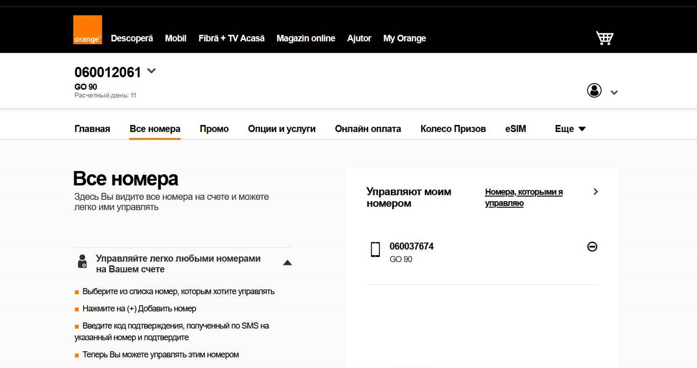Go to Опции и услуги tab
This screenshot has width=697, height=368.
(x=282, y=129)
